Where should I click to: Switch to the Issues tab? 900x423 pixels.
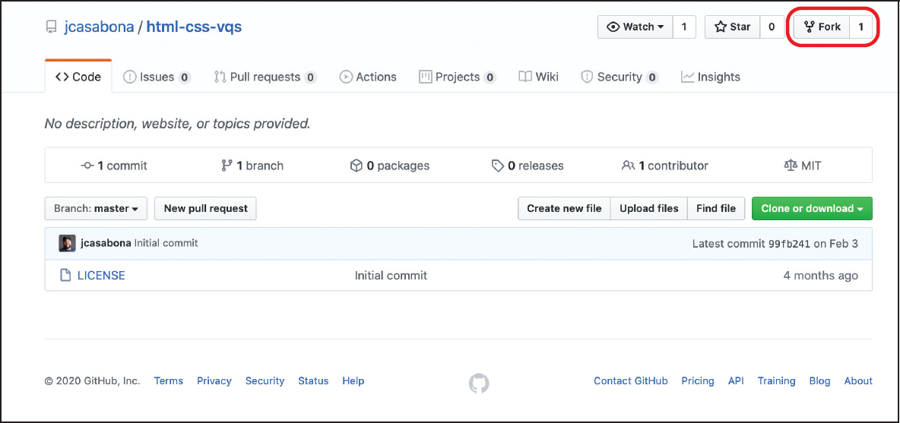pos(157,77)
